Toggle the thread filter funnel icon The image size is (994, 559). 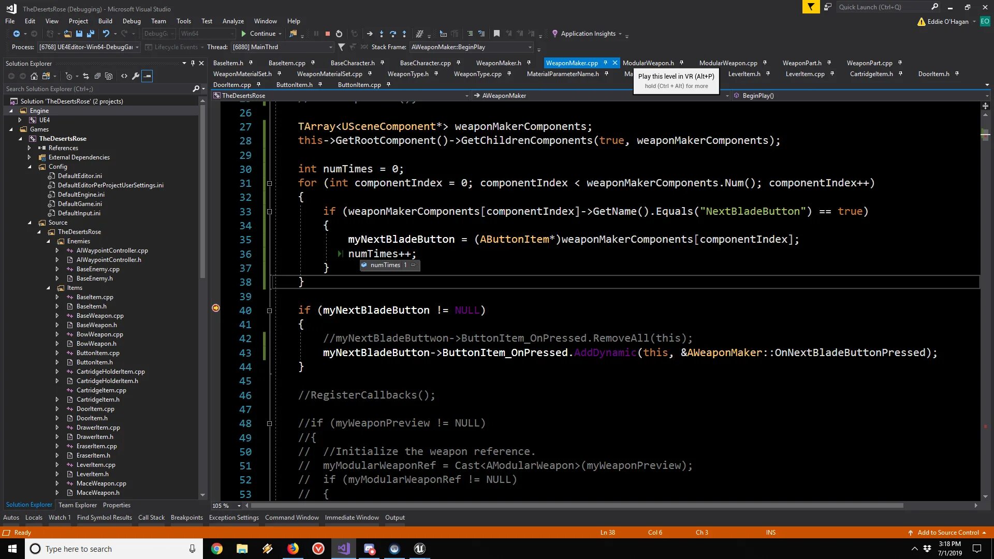[341, 47]
